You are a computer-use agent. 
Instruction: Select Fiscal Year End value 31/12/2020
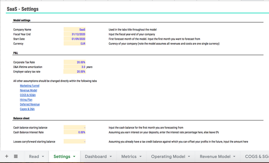tap(74, 34)
